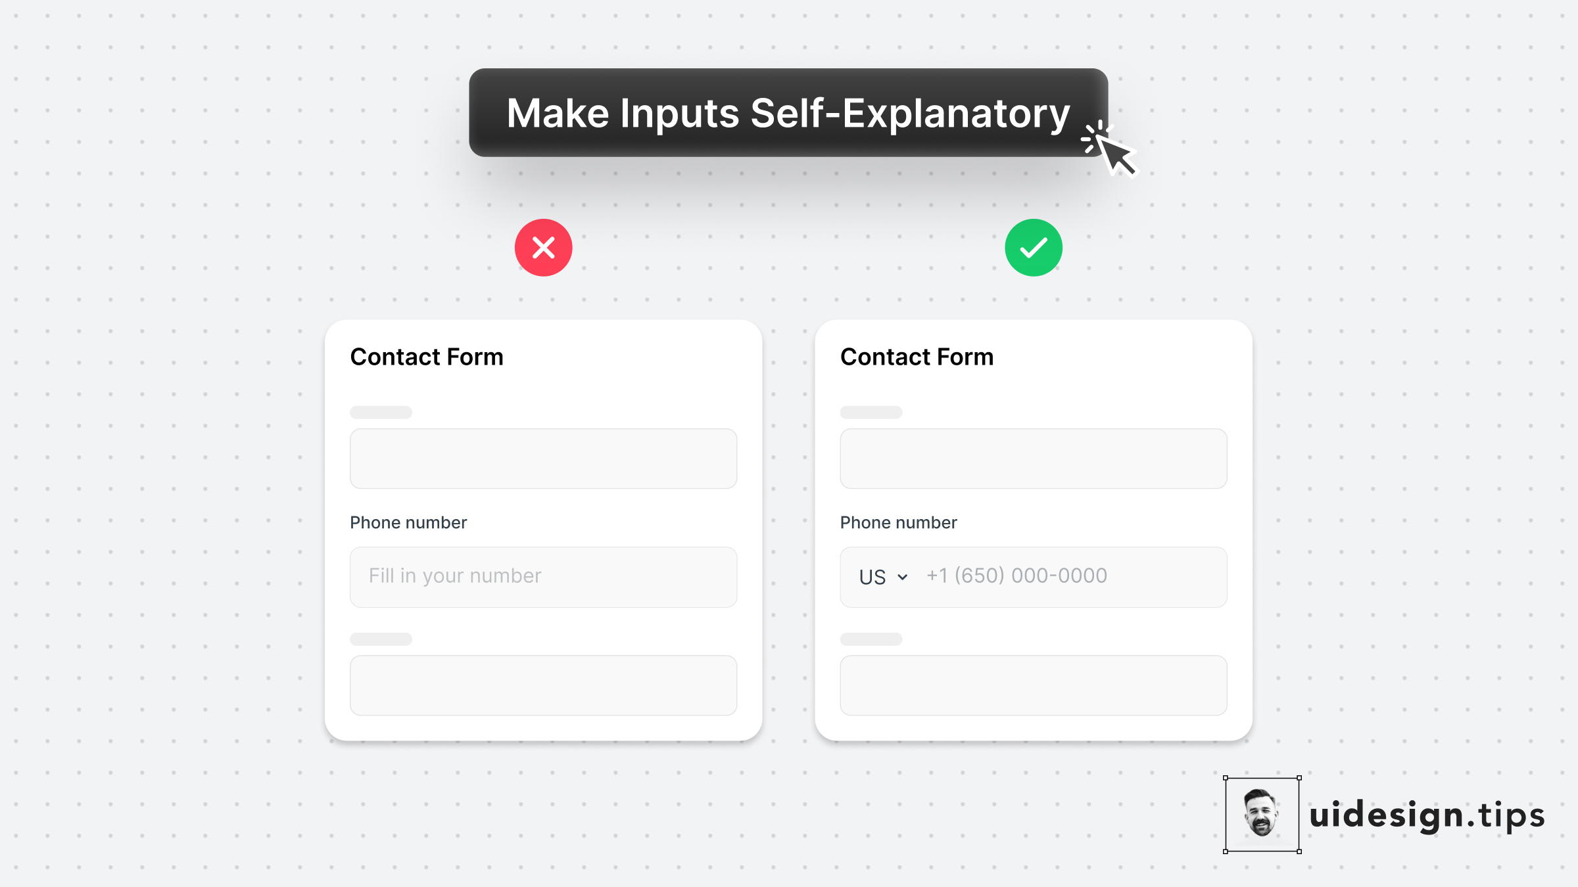This screenshot has width=1578, height=887.
Task: Click the red close/error badge icon
Action: pos(544,247)
